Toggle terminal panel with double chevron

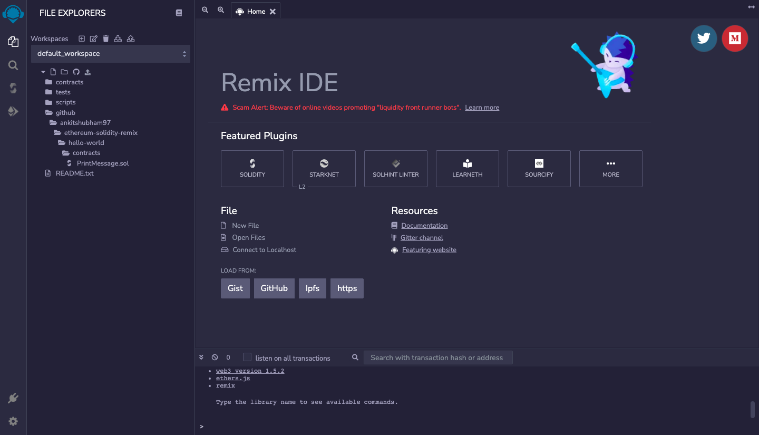pyautogui.click(x=201, y=357)
